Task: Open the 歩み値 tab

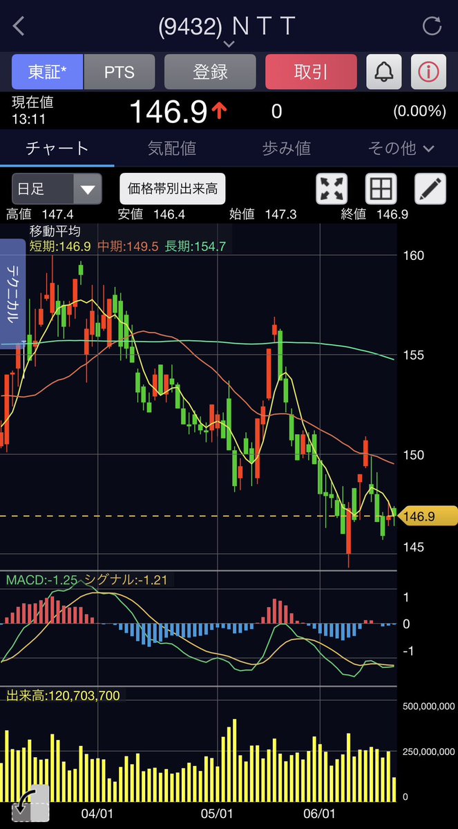Action: click(286, 149)
